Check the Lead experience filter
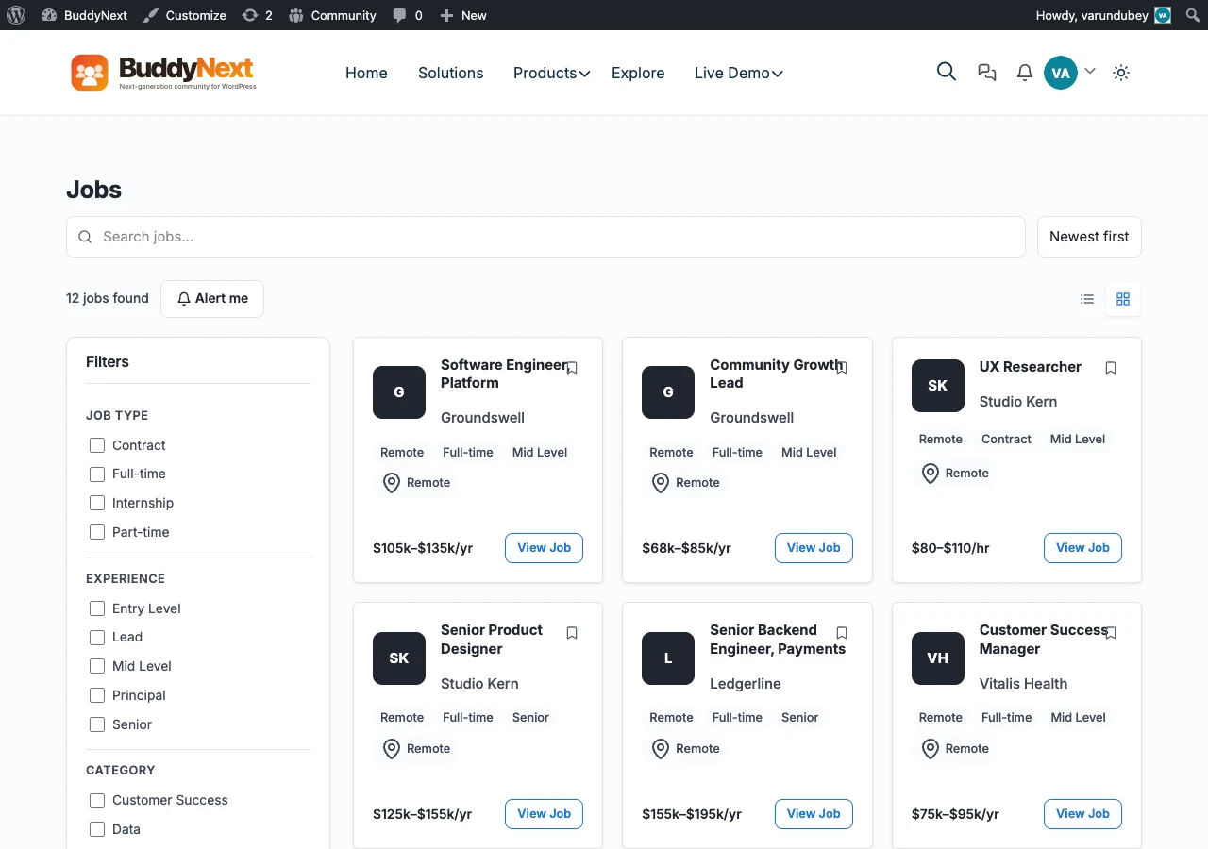The image size is (1208, 849). [x=96, y=637]
